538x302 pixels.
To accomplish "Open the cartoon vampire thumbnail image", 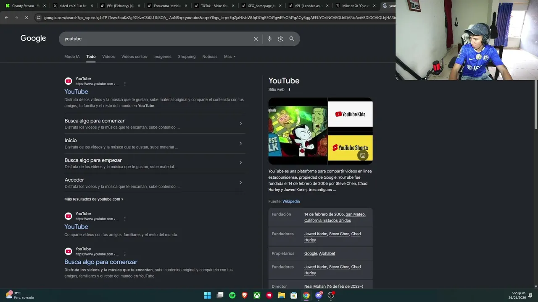I will click(298, 131).
